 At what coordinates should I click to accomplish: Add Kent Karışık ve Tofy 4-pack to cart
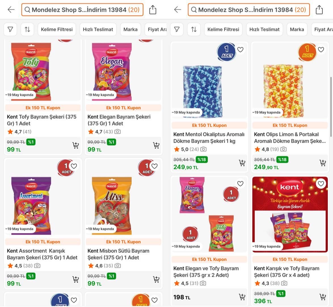point(323,296)
